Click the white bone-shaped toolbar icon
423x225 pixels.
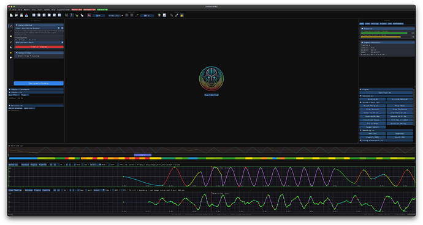click(x=82, y=15)
